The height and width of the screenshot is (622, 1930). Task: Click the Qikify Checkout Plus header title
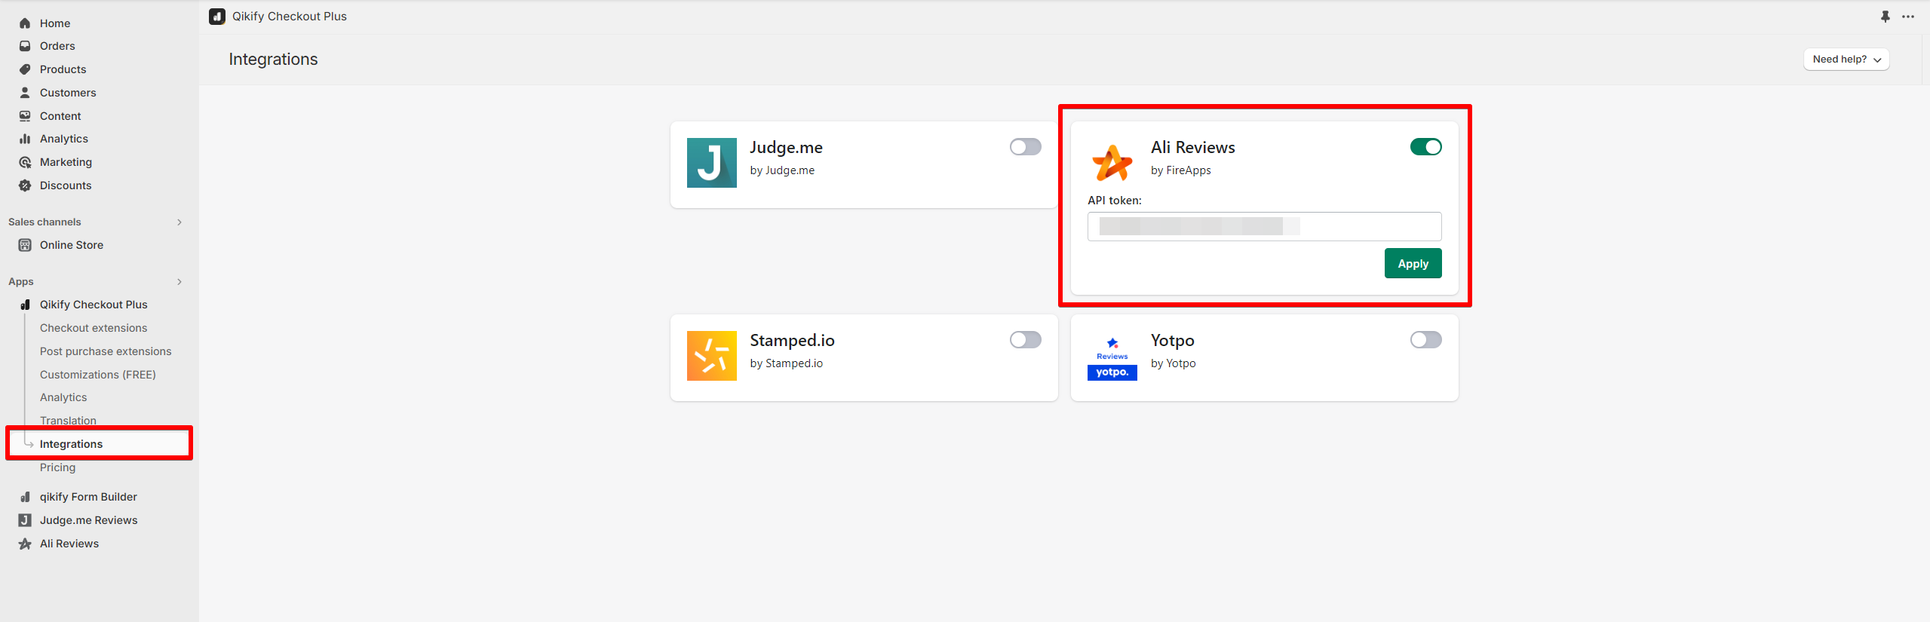pyautogui.click(x=290, y=17)
